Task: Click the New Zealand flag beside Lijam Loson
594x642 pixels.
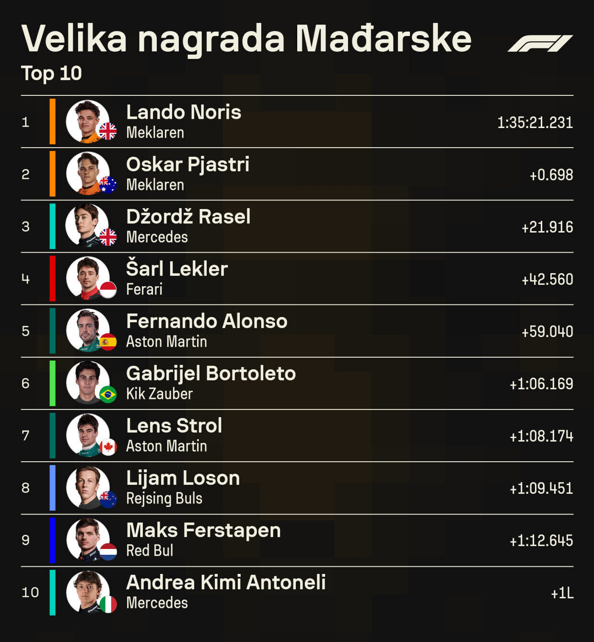Action: [x=108, y=499]
